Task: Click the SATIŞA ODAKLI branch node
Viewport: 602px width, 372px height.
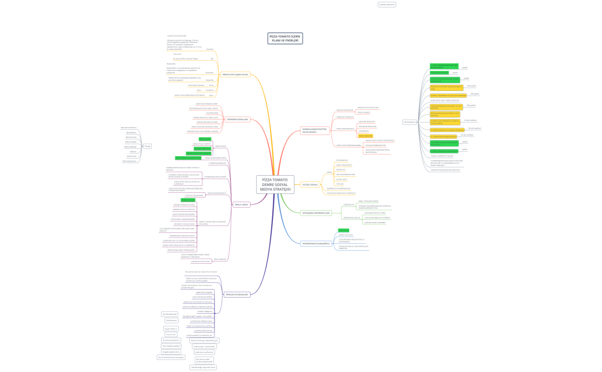Action: tap(310, 184)
